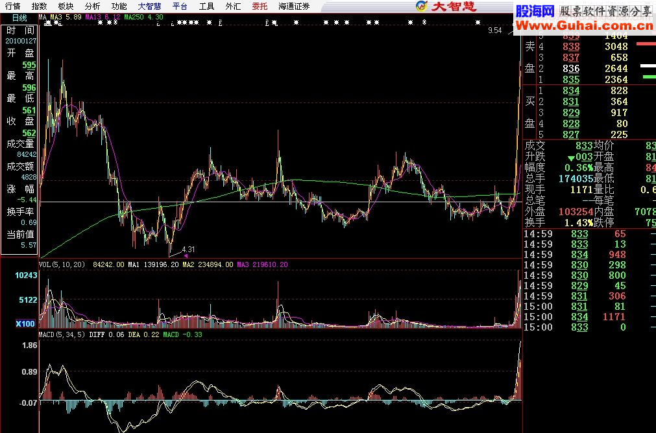Click the 4.31 low price marker

188,249
